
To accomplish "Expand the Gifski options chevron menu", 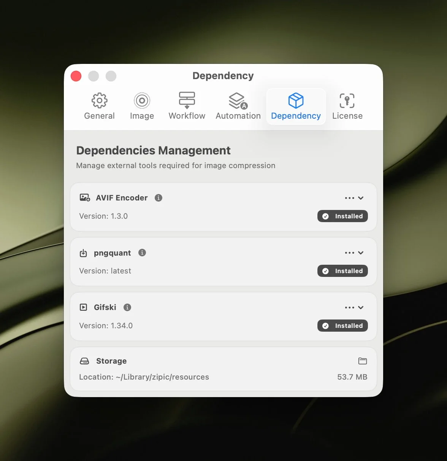I will 354,307.
